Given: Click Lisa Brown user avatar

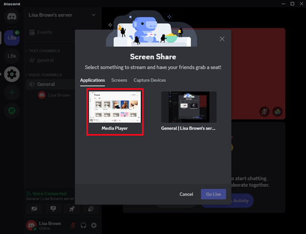Looking at the screenshot, I should click(31, 226).
